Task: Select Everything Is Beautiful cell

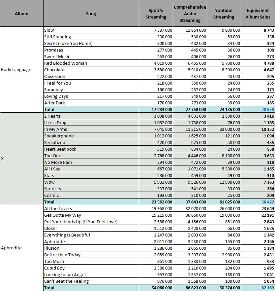Action: click(x=91, y=235)
